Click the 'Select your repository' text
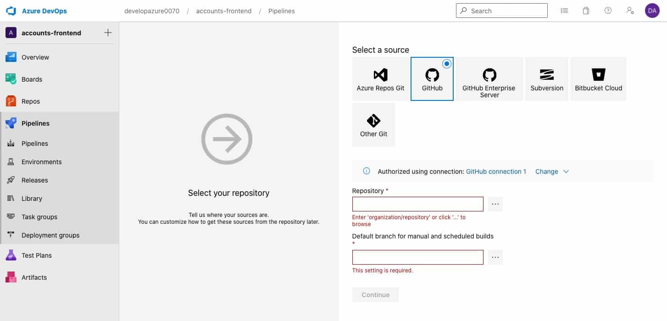This screenshot has width=667, height=321. 229,193
